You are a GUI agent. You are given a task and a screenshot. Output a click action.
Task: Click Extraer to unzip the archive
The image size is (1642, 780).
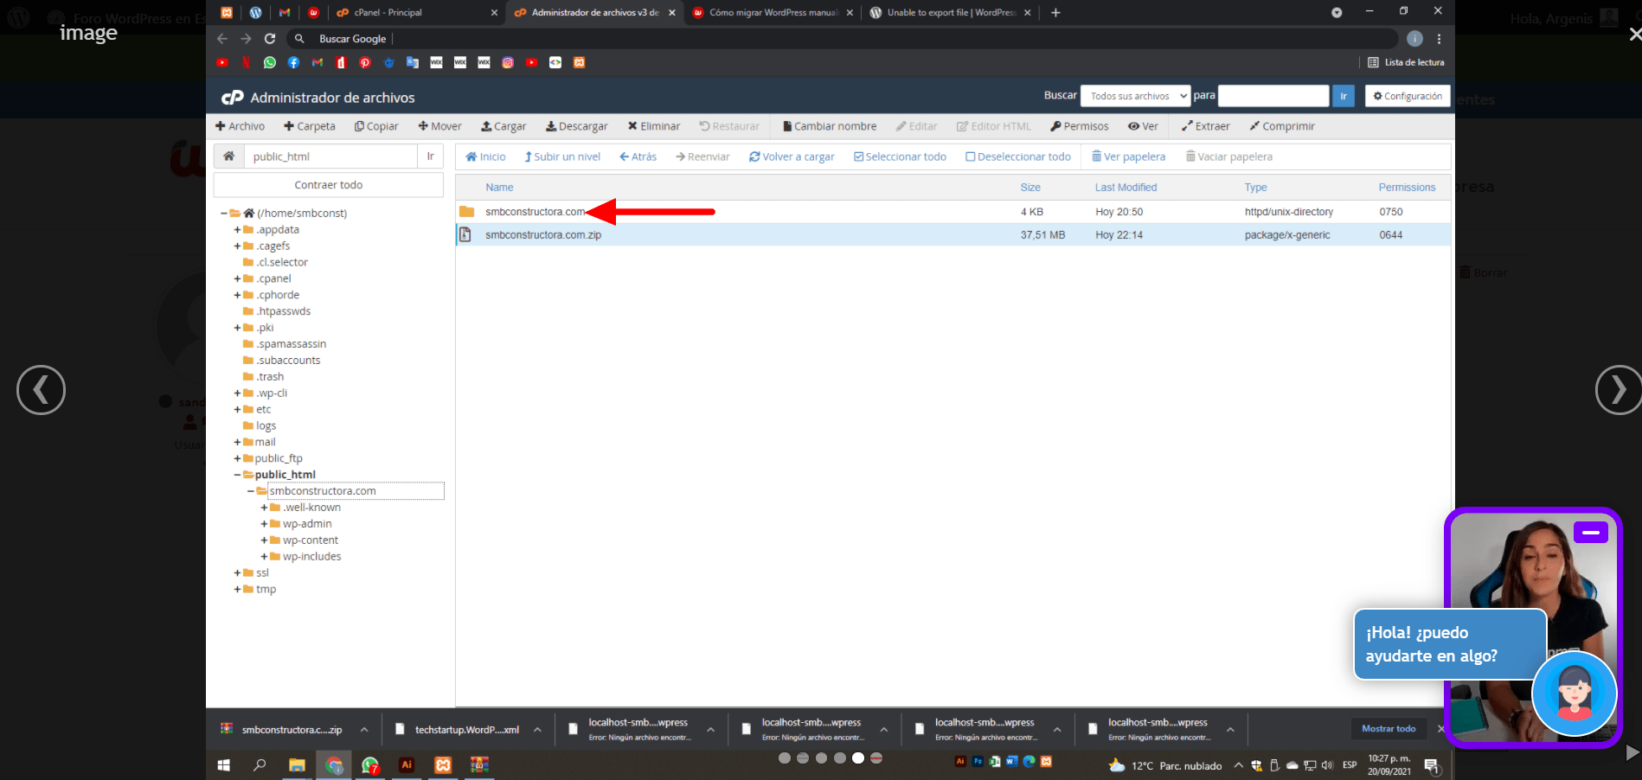[x=1205, y=126]
